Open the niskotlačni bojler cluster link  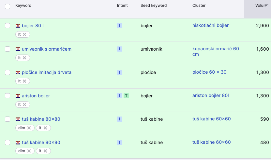tap(210, 25)
